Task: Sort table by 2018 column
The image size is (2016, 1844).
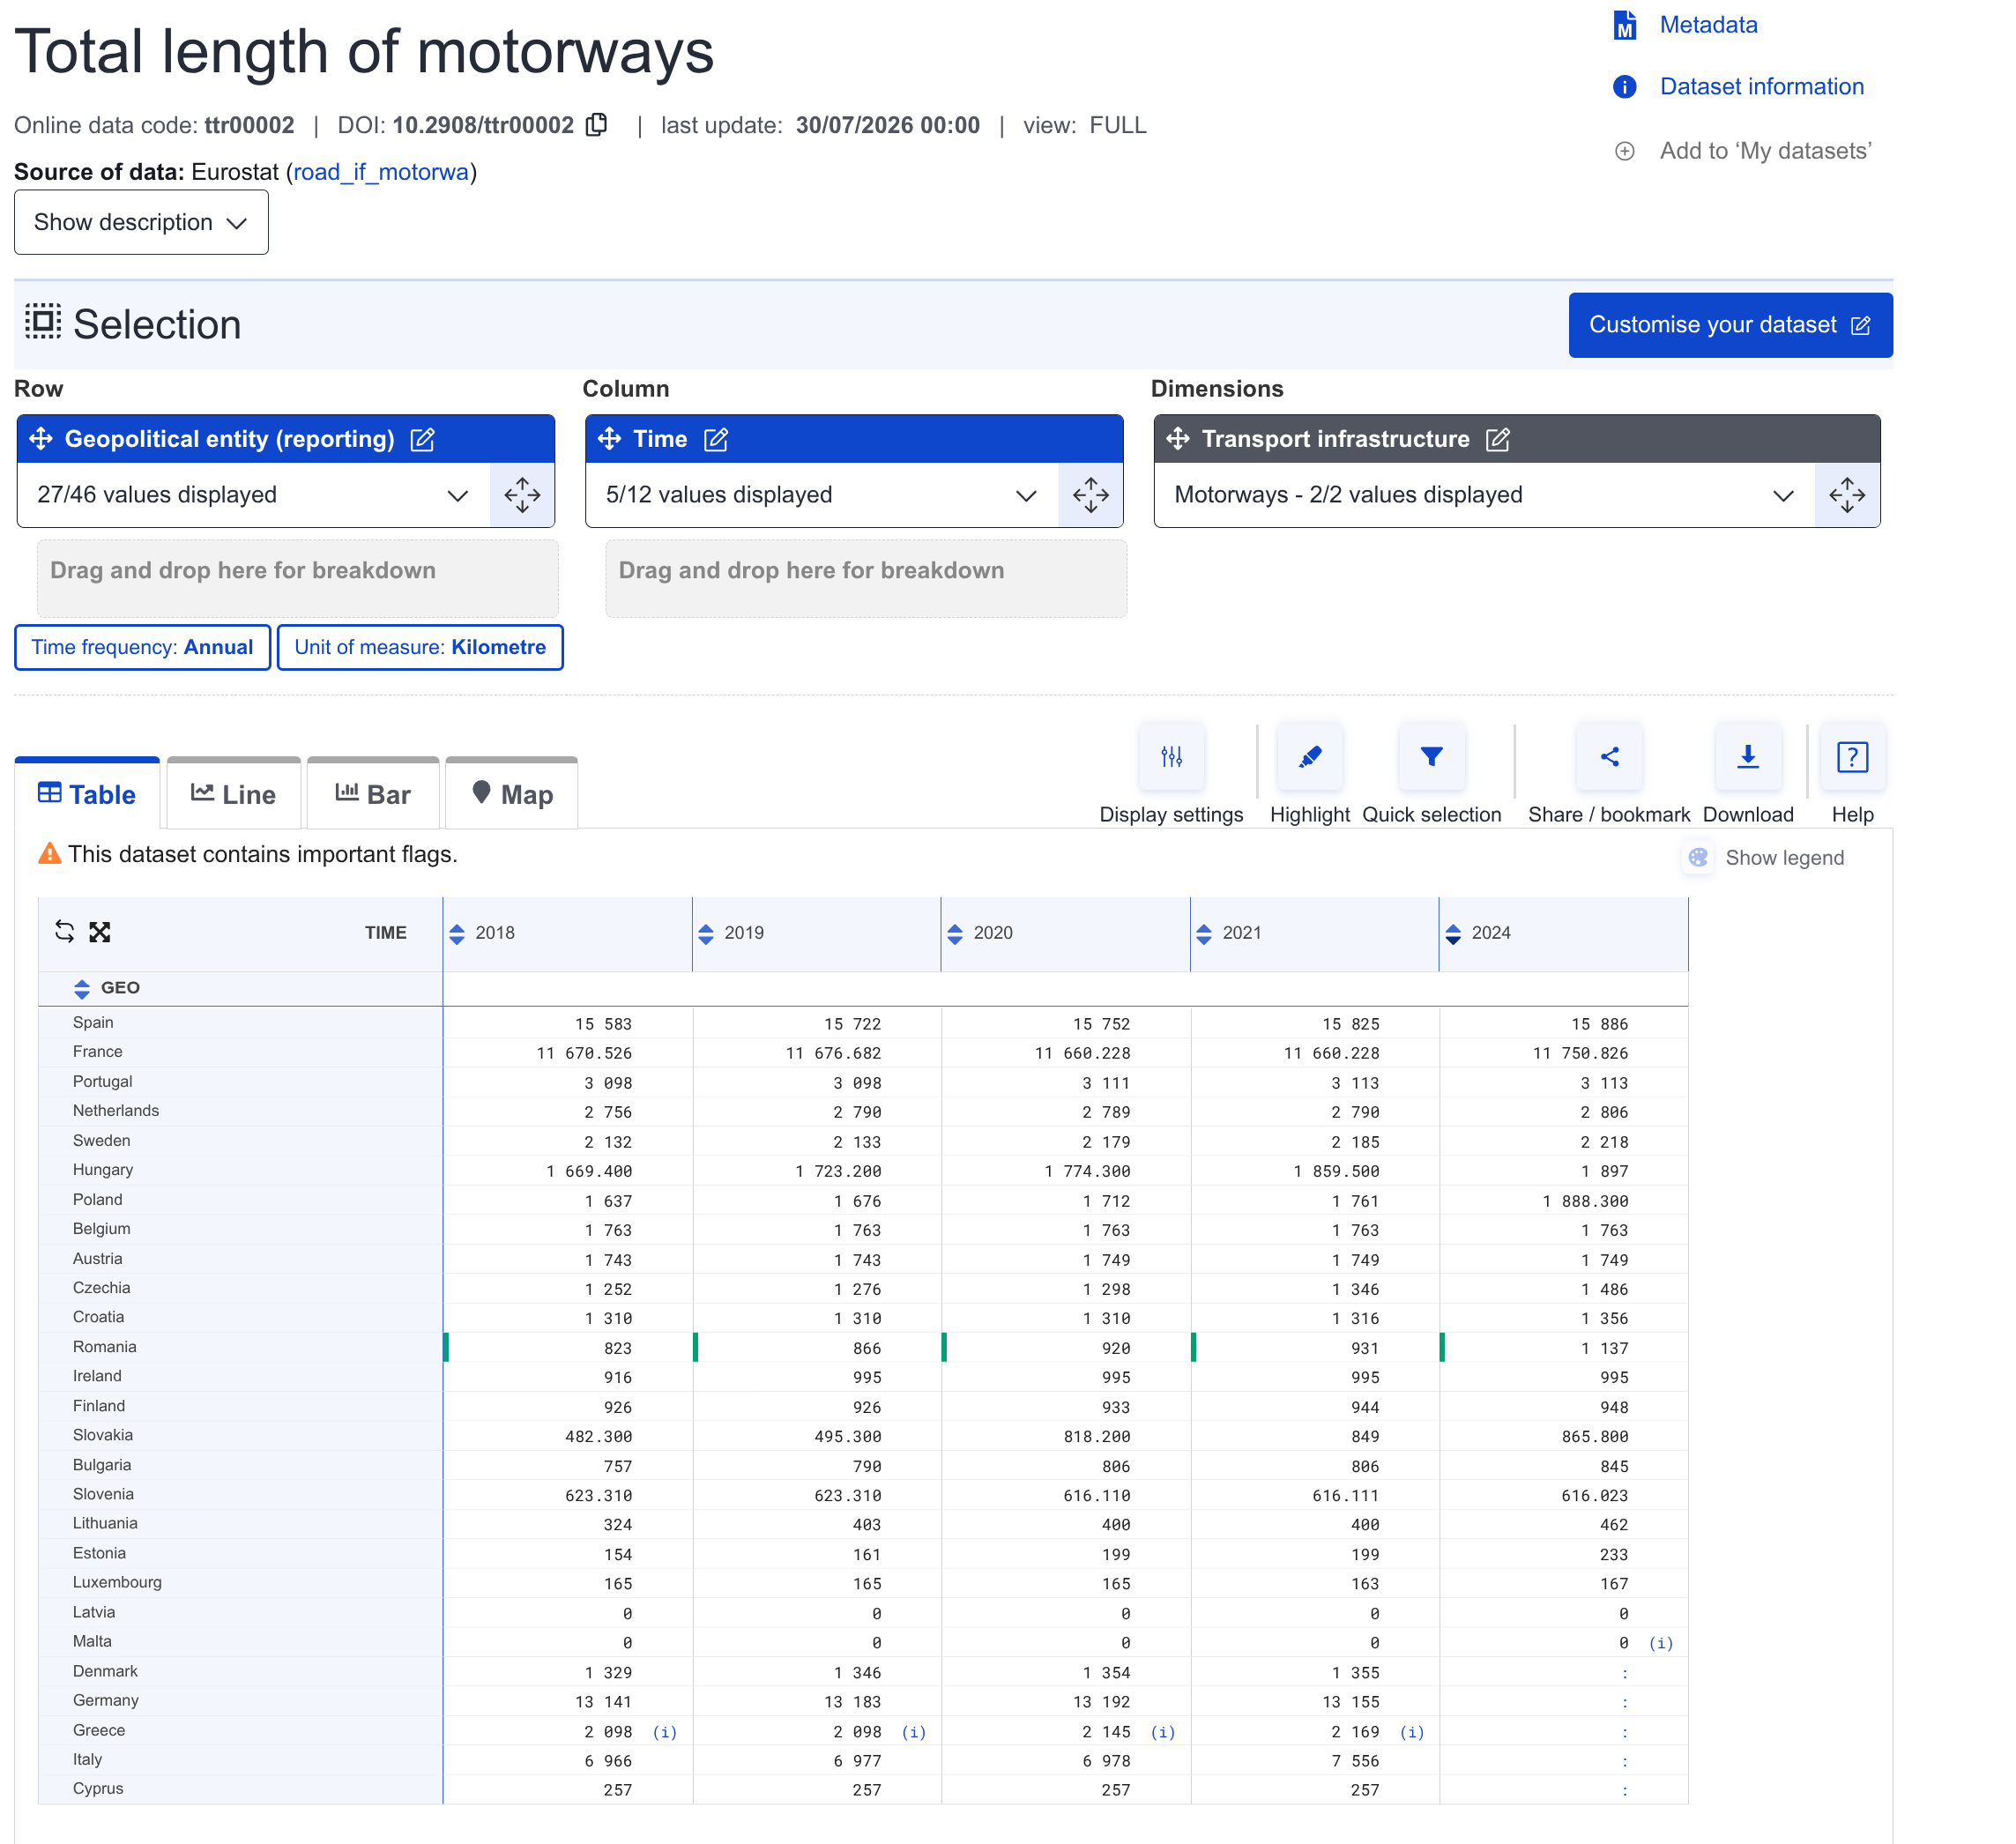Action: pos(457,934)
